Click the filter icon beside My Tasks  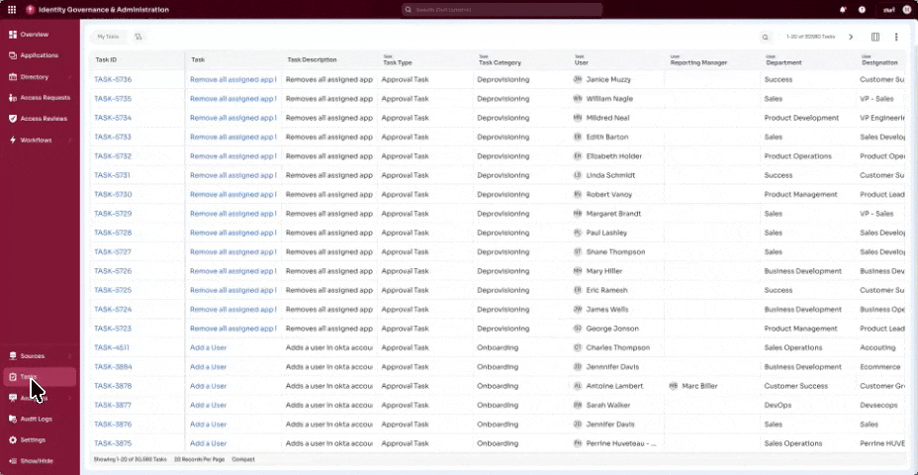pos(138,37)
